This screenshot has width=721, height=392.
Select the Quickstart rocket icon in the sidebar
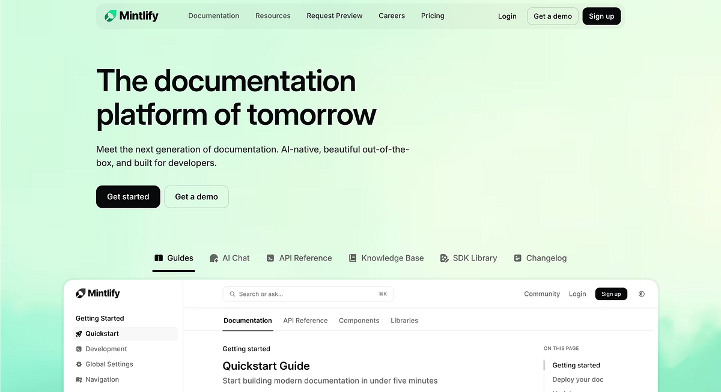(79, 333)
